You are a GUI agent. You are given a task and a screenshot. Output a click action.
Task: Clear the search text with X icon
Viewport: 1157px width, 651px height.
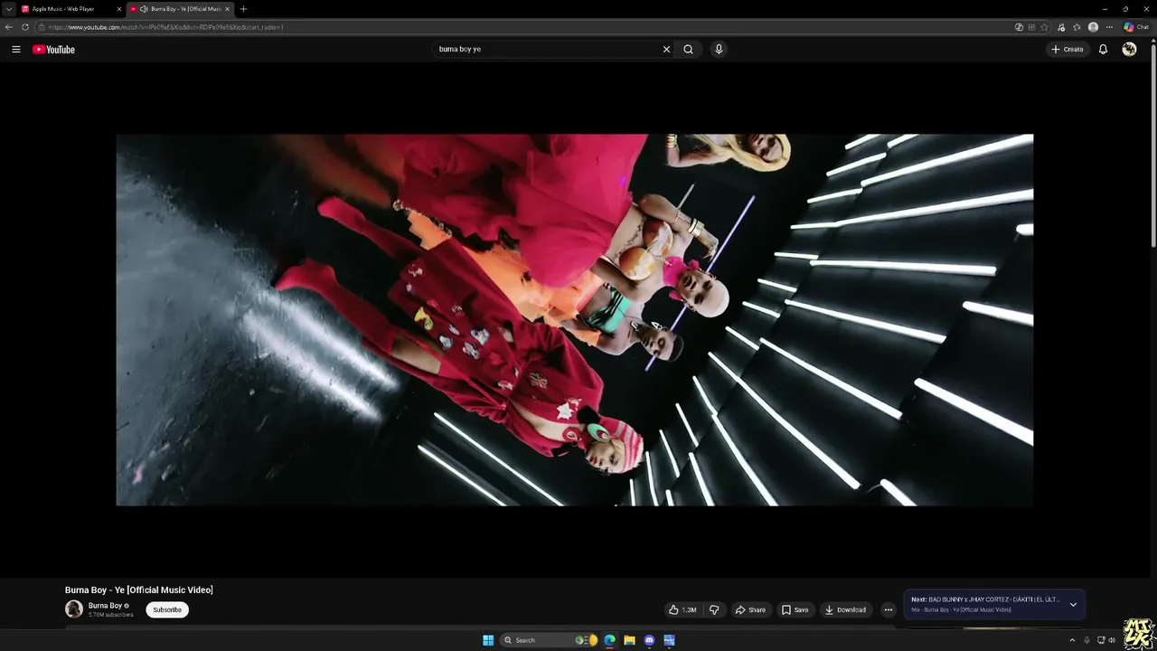tap(667, 50)
